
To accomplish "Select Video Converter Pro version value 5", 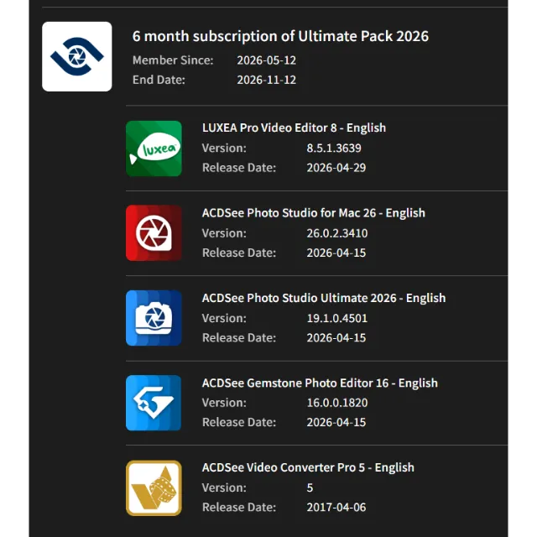I will (310, 487).
